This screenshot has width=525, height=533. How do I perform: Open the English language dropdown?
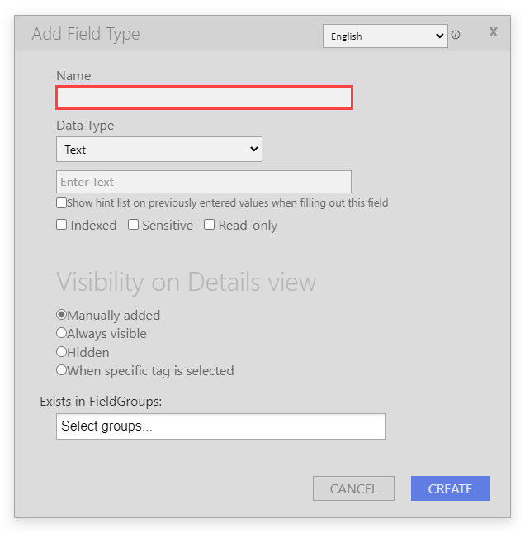coord(385,36)
